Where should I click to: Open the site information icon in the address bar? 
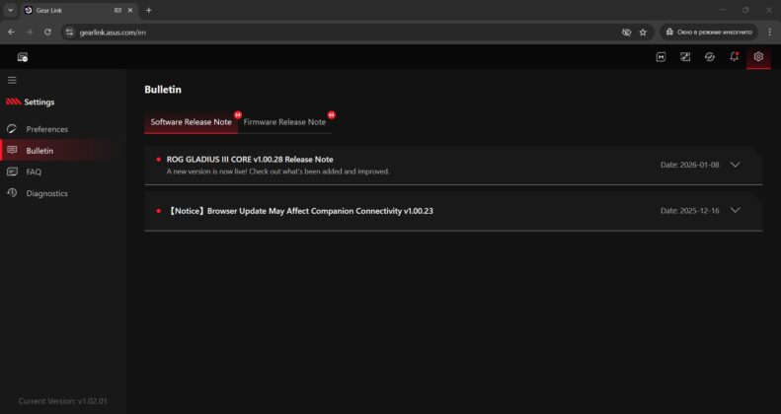[x=70, y=33]
